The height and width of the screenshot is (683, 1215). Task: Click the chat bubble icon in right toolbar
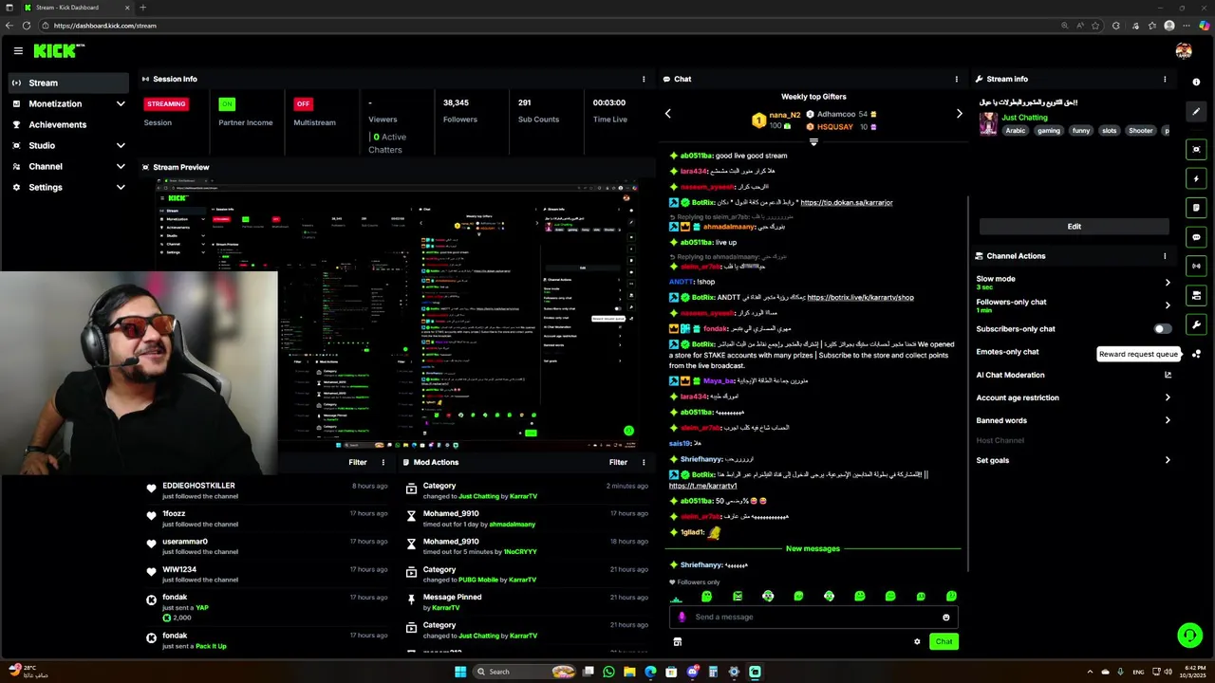pos(1196,237)
